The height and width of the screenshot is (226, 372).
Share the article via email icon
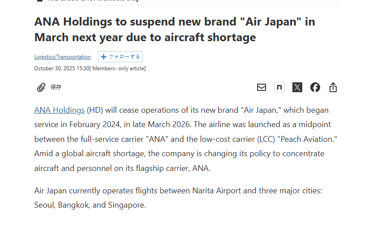(x=262, y=87)
